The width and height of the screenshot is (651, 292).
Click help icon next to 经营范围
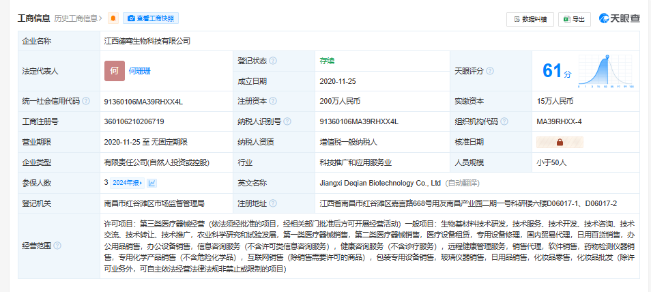point(57,246)
